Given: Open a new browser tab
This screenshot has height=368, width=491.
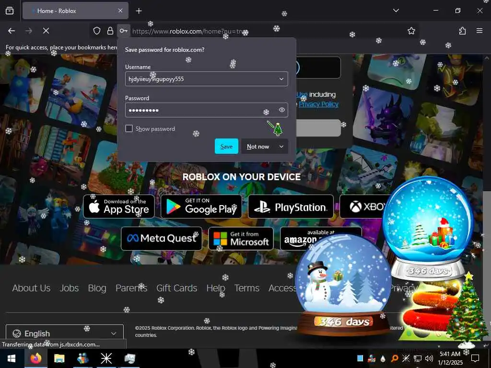Looking at the screenshot, I should tap(139, 11).
